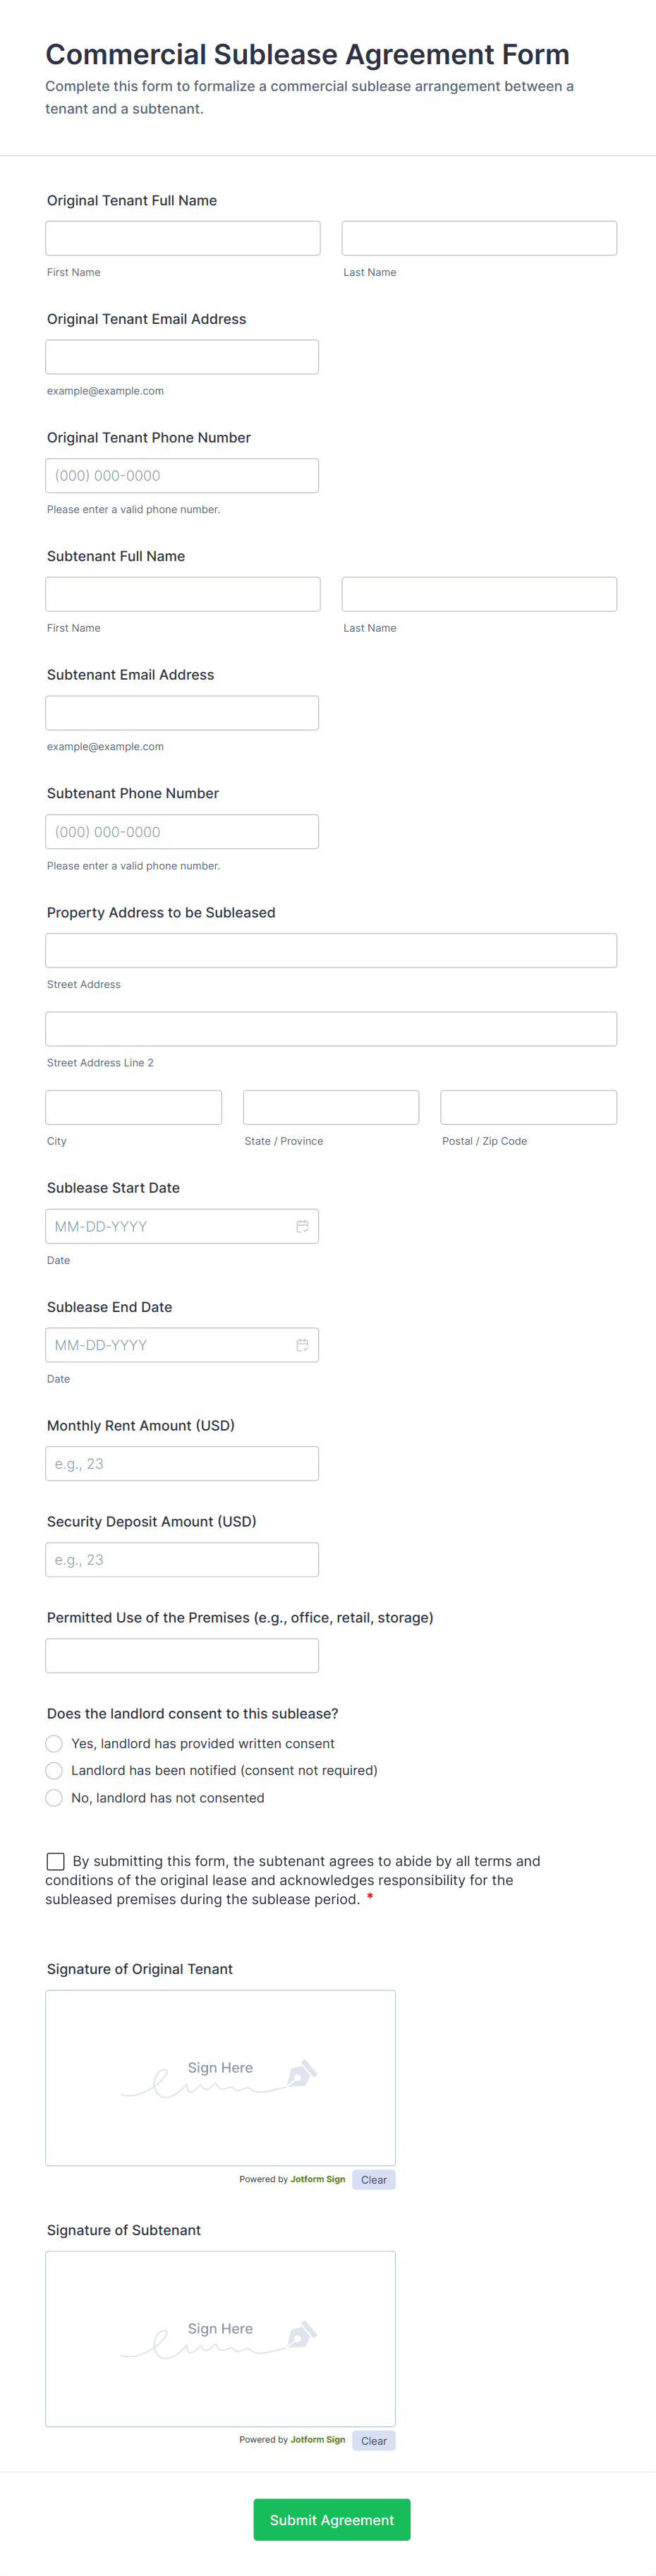Click the Street Address field
656x2576 pixels.
tap(331, 950)
